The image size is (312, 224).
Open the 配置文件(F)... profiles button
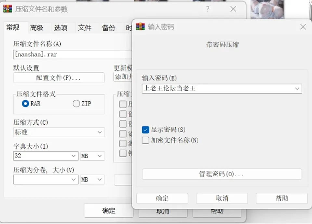[x=59, y=78]
